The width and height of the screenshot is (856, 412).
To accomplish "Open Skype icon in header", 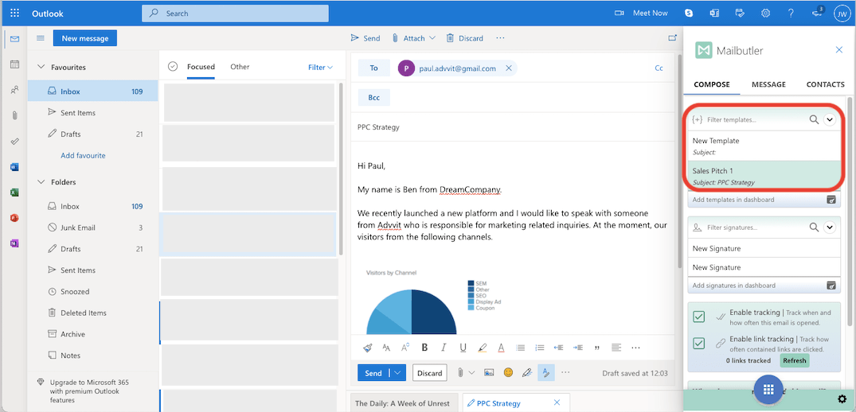I will (689, 13).
